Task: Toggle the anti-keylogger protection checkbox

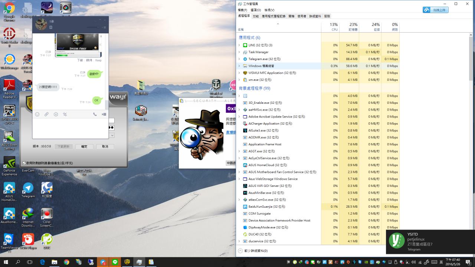Action: [24, 163]
